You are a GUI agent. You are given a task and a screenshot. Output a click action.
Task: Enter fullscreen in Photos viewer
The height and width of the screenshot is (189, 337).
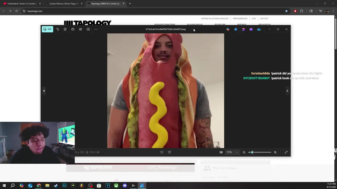pyautogui.click(x=286, y=152)
